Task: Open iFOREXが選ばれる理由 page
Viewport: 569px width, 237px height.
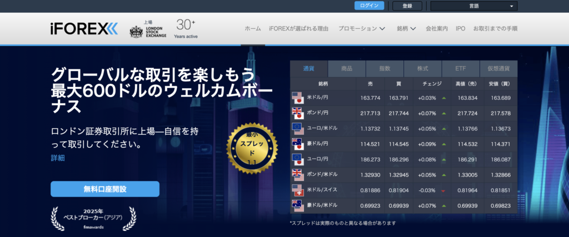Action: (x=298, y=29)
